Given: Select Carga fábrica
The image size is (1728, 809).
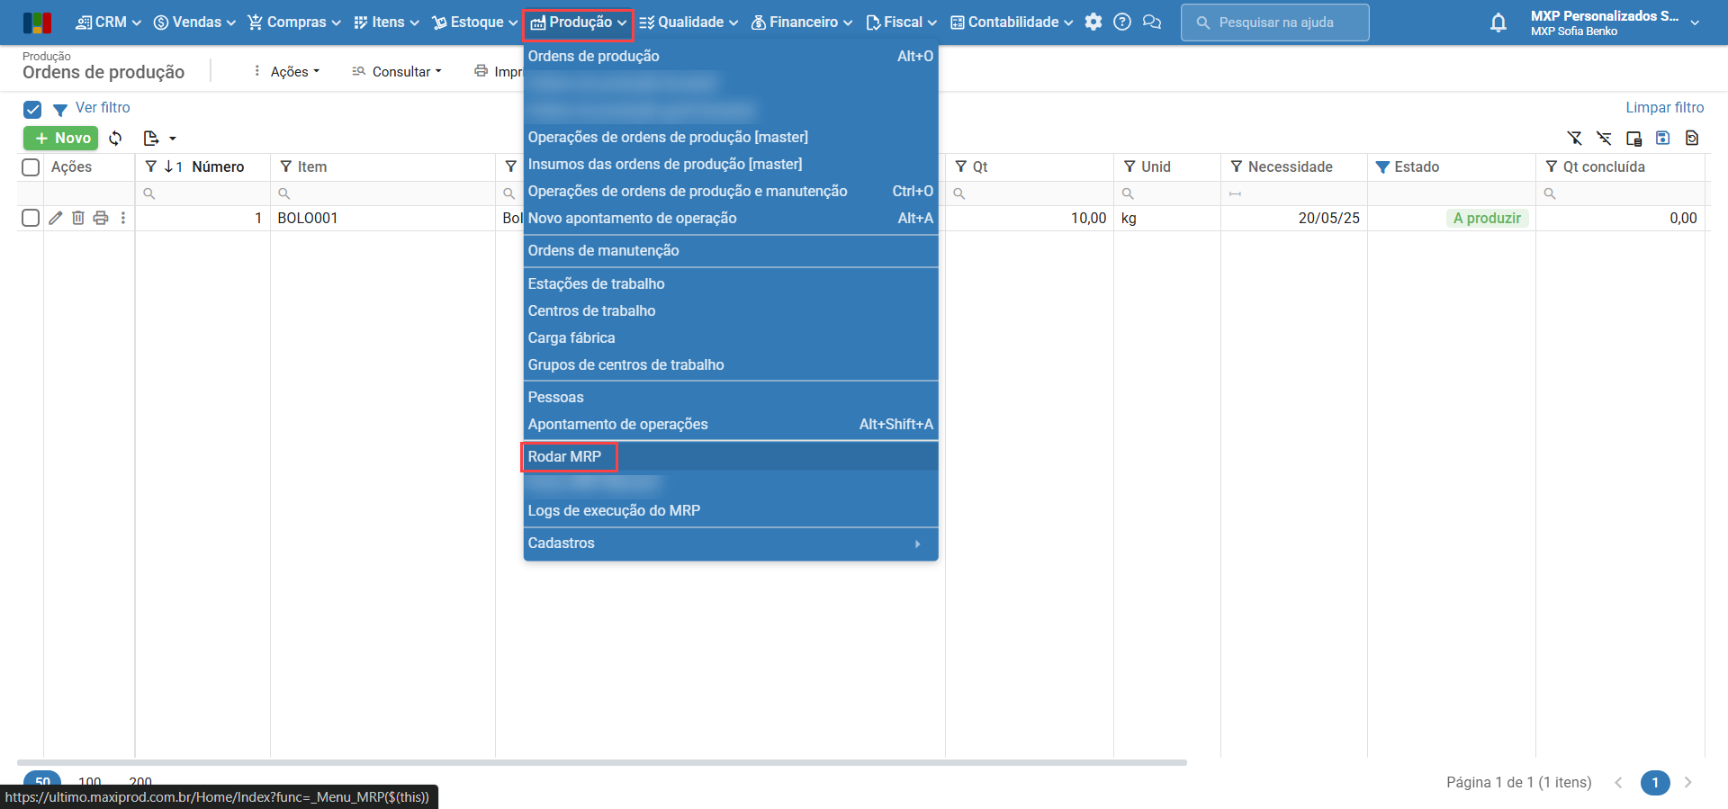Looking at the screenshot, I should [x=730, y=337].
